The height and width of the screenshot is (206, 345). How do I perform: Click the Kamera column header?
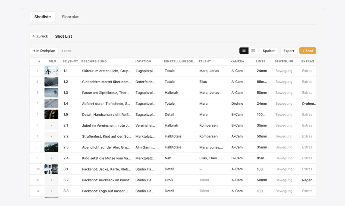click(x=237, y=62)
